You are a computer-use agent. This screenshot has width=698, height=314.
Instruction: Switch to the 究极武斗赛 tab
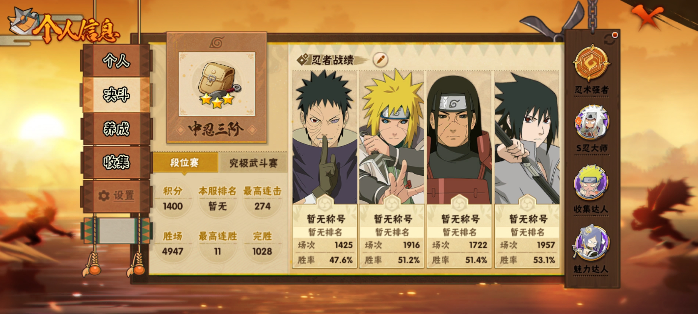[x=253, y=163]
